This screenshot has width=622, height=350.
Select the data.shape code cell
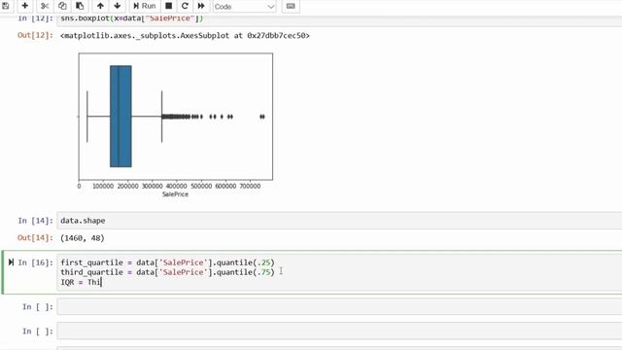click(339, 221)
